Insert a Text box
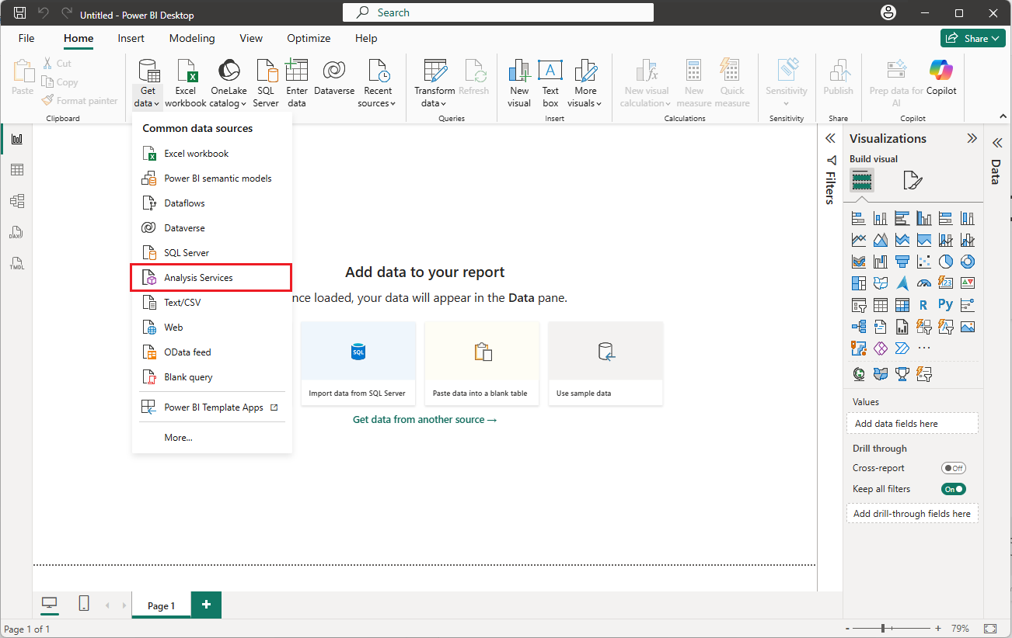This screenshot has height=638, width=1012. [550, 84]
